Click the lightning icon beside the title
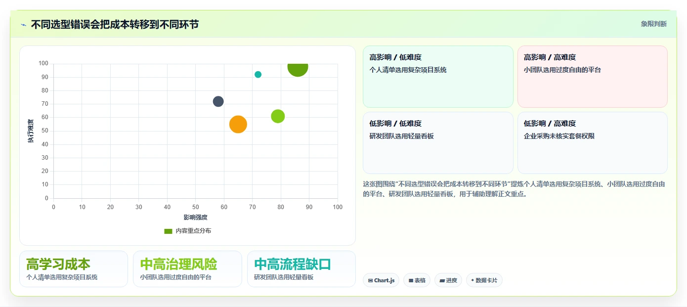Viewport: 687px width, 307px height. pos(23,25)
